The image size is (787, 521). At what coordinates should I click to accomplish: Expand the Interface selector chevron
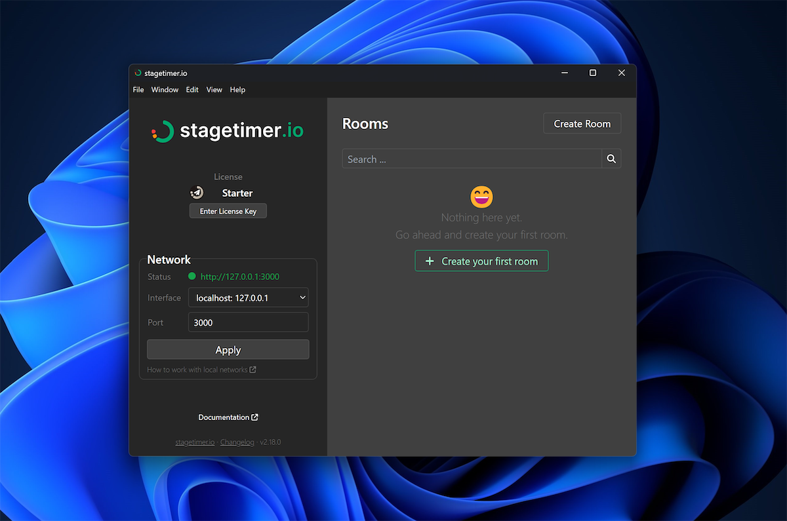click(x=303, y=297)
